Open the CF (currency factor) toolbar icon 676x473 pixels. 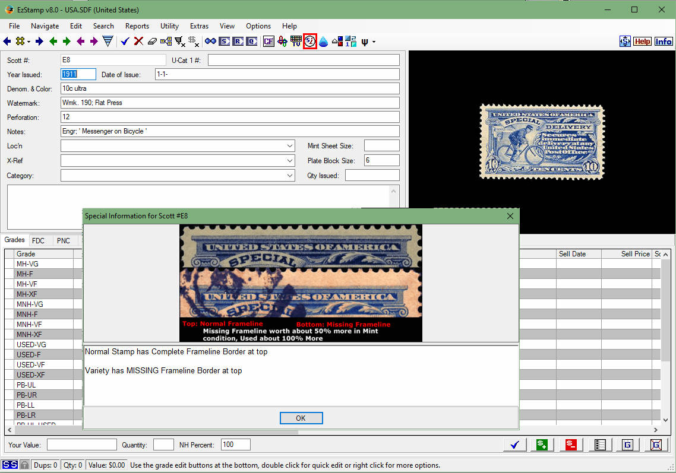(268, 41)
